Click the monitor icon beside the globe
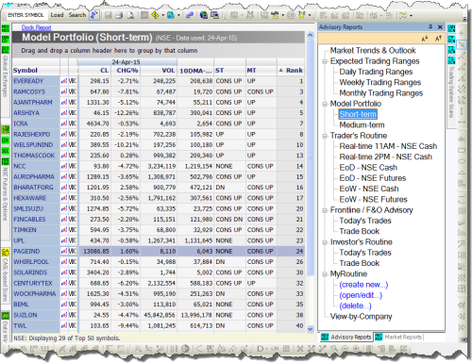Screen dimensions: 472x363 coord(215,15)
